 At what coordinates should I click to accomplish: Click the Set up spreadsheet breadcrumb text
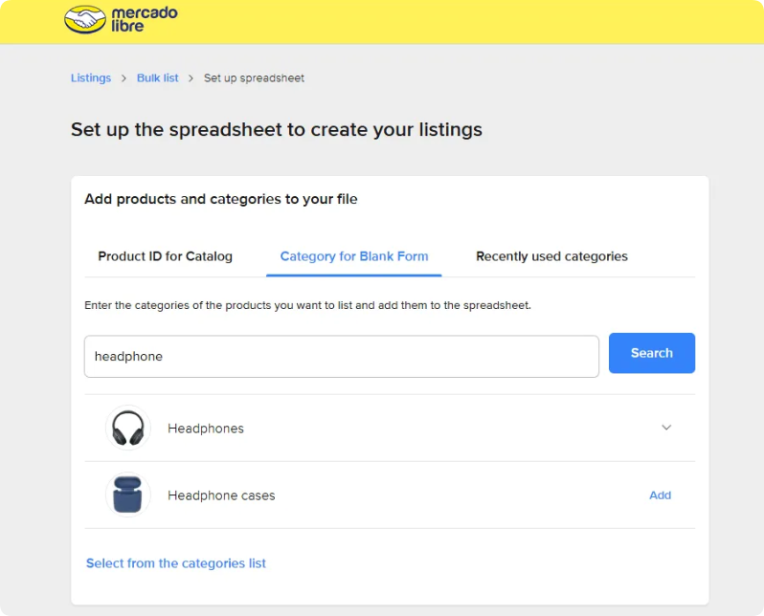(x=254, y=78)
